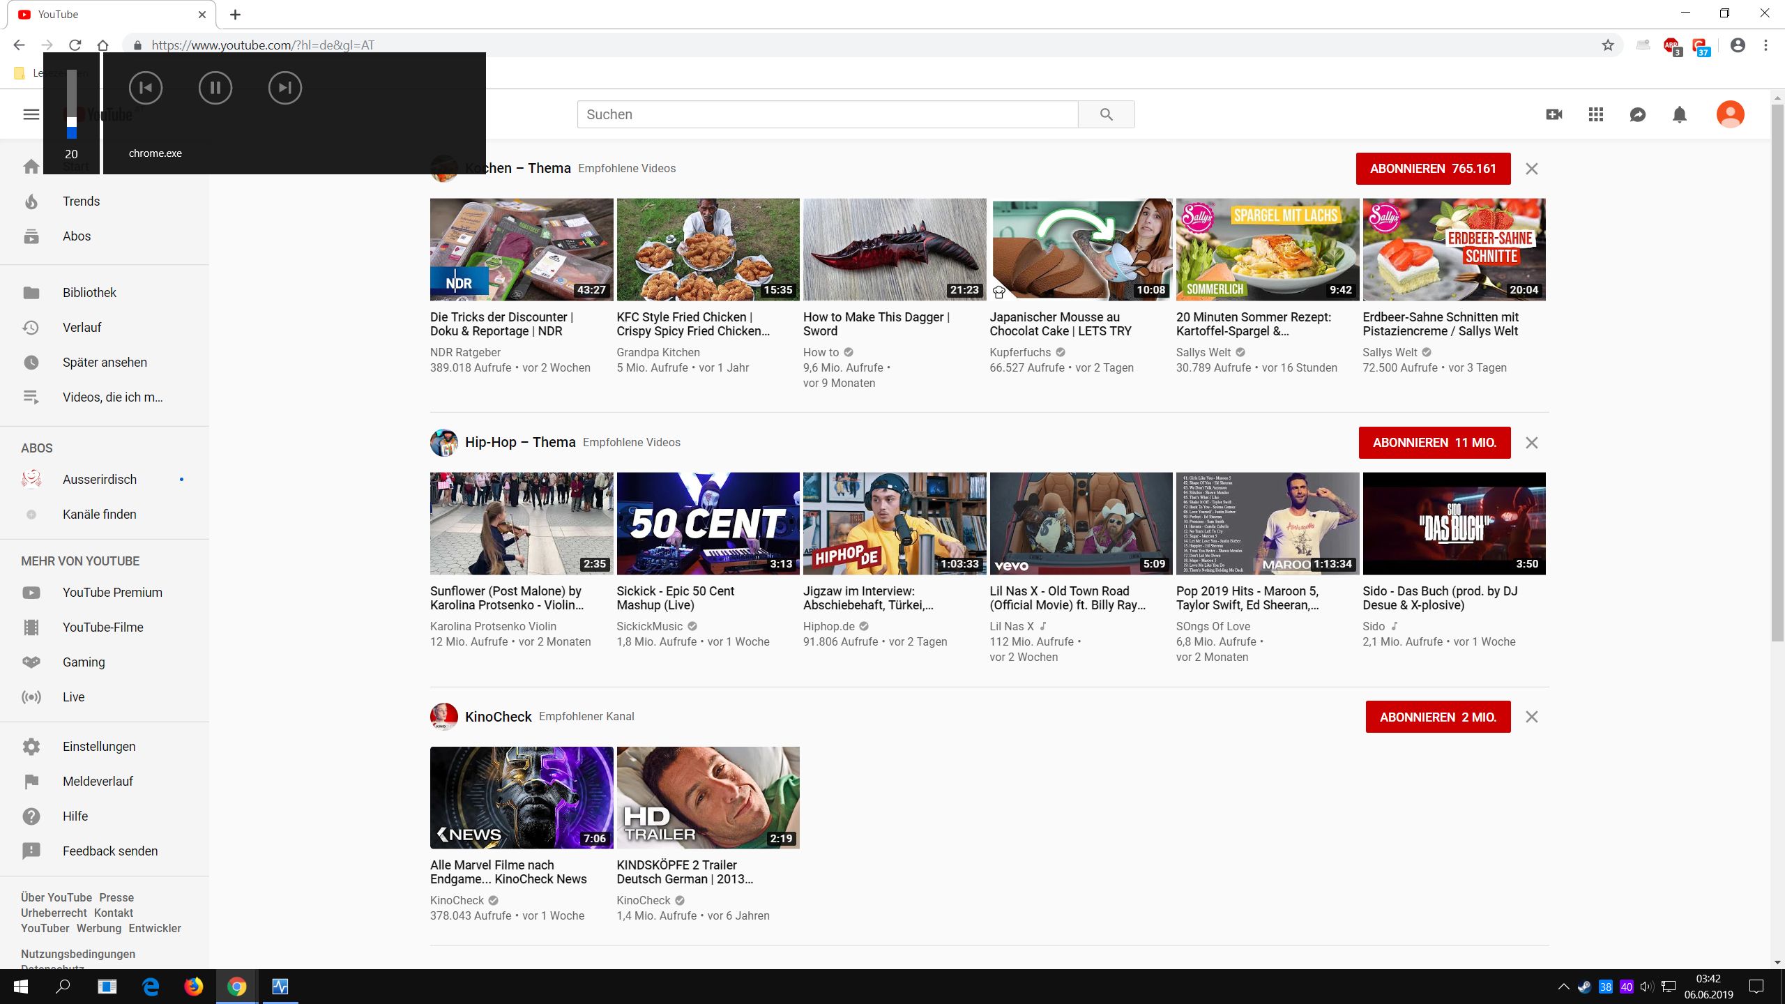
Task: Open Chrome three-dot menu
Action: 1765,45
